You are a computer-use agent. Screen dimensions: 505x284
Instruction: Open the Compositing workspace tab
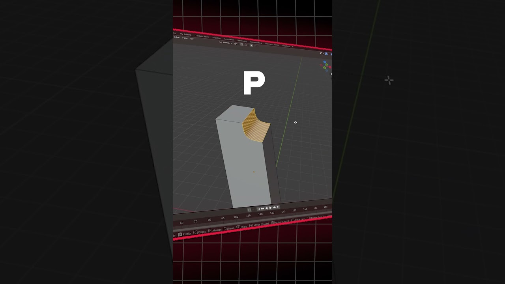tap(256, 42)
